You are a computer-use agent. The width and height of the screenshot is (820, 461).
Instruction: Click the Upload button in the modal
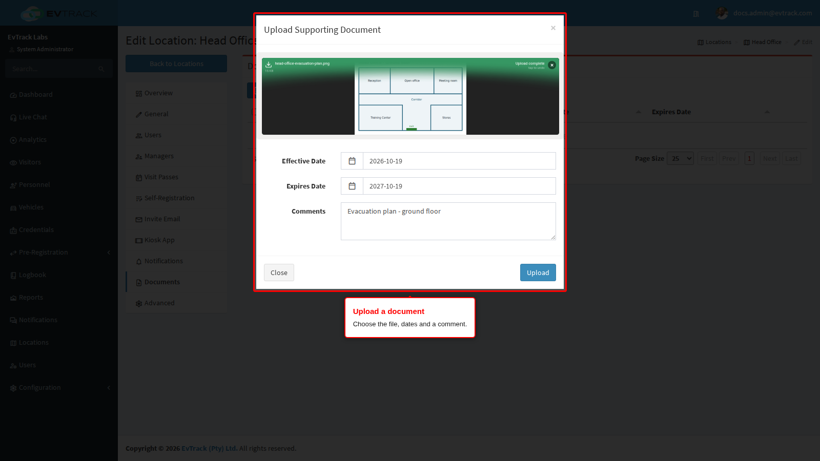[538, 273]
